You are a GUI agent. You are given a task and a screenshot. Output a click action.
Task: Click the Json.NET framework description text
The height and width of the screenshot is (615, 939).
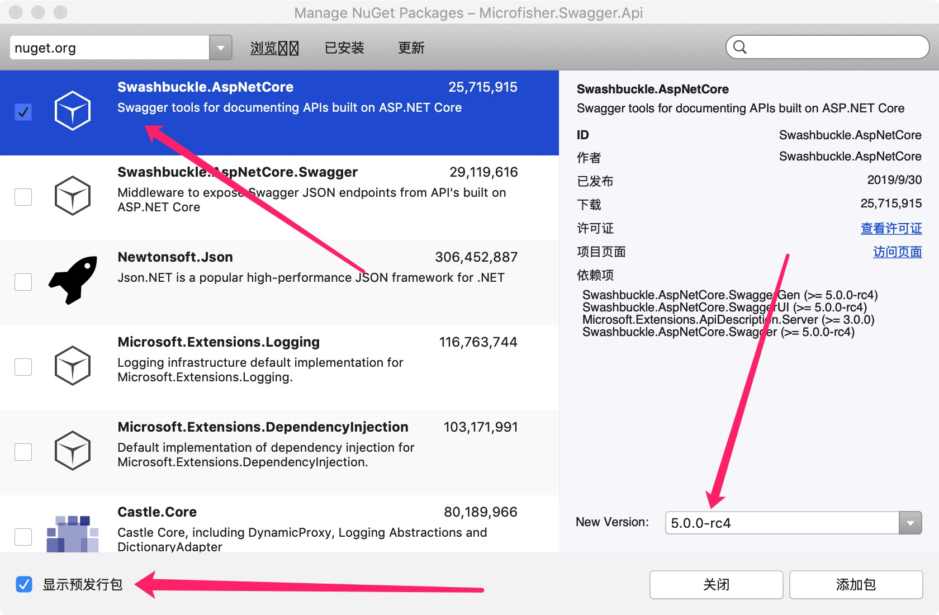(x=311, y=278)
